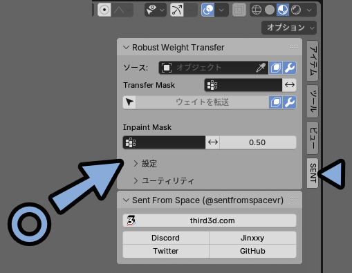Open proportional editing falloff dropdown
This screenshot has height=273, width=352.
click(122, 10)
